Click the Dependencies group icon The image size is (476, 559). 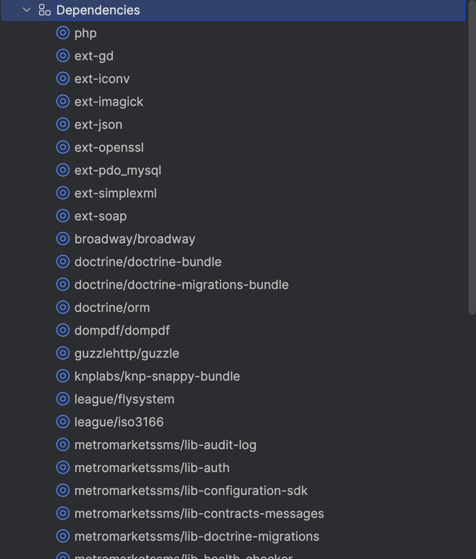[x=45, y=10]
